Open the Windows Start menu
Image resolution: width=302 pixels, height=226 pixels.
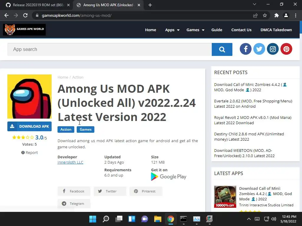[93, 219]
